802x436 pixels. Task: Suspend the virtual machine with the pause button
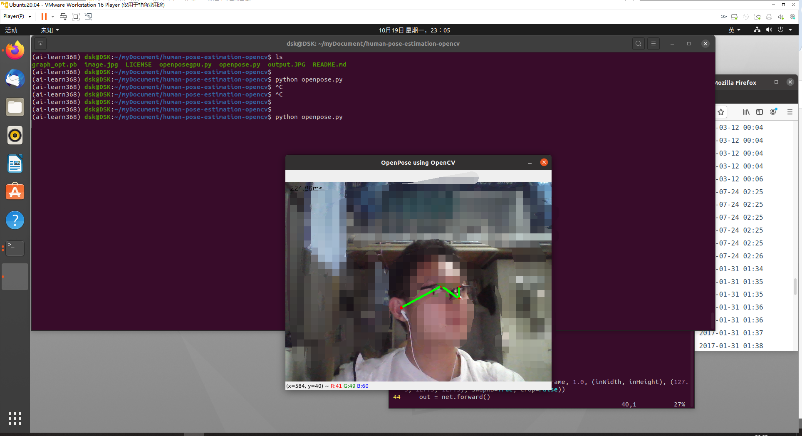44,17
